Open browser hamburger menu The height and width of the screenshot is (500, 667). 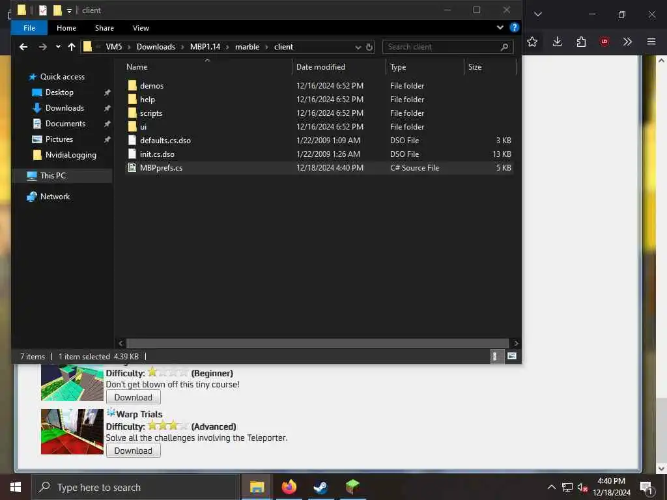pyautogui.click(x=651, y=42)
